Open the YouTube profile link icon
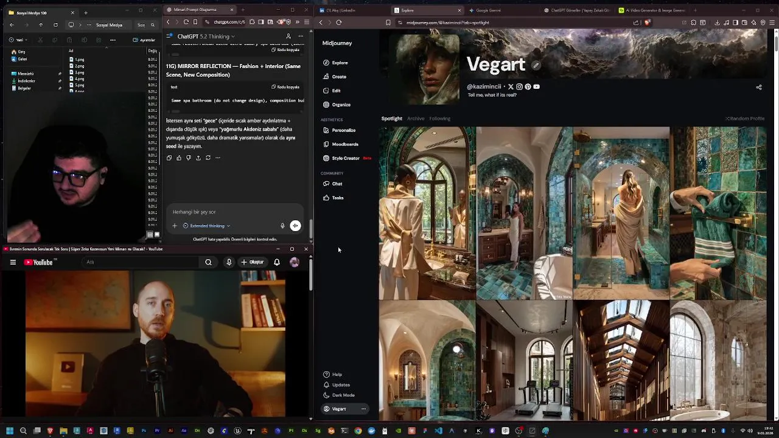 click(536, 87)
